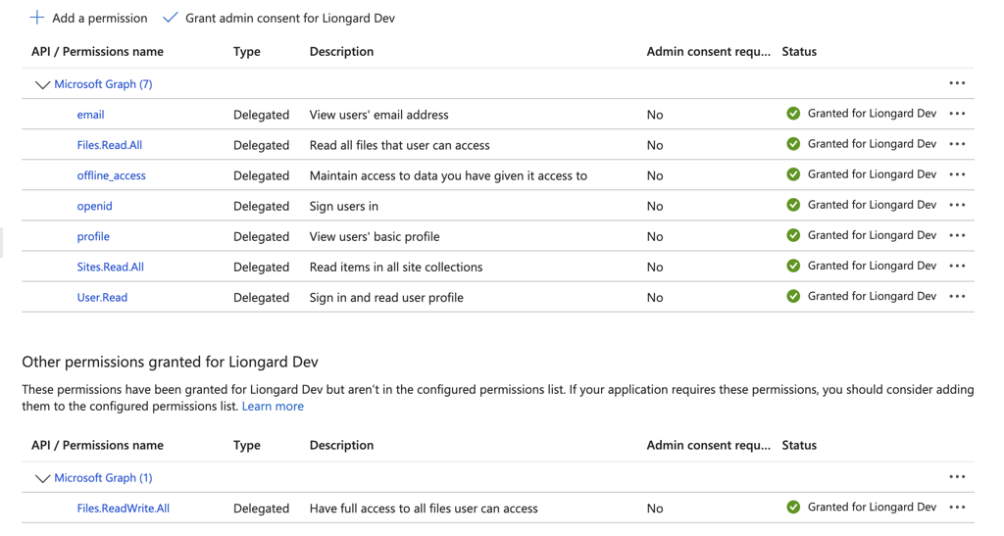The image size is (1004, 536).
Task: Open ellipsis menu for offline_access row
Action: point(957,174)
